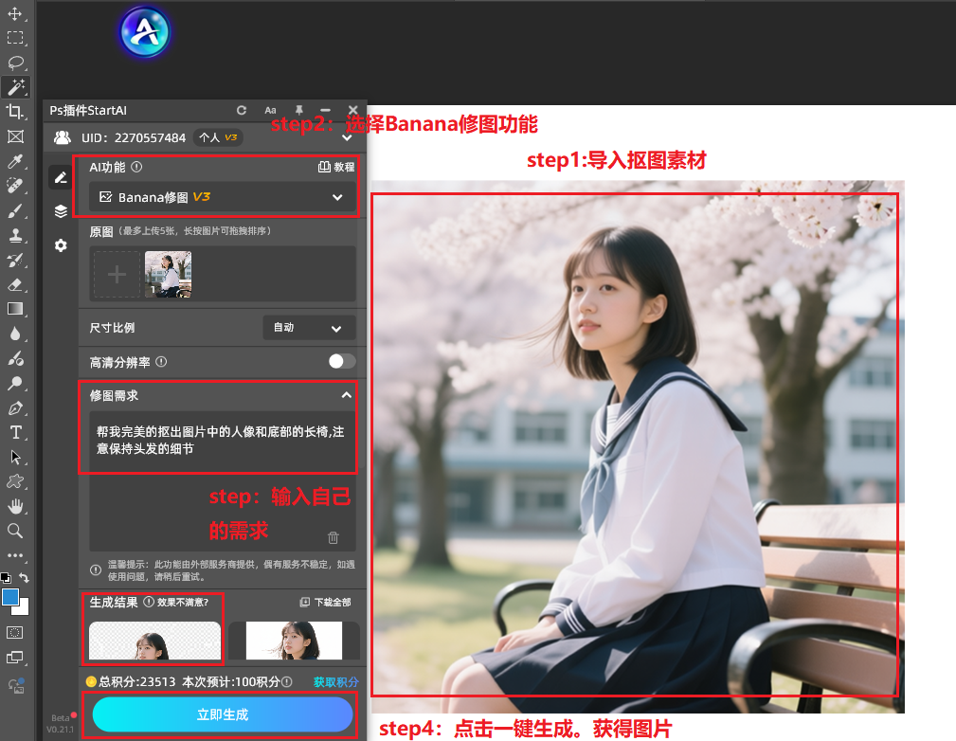The height and width of the screenshot is (741, 956).
Task: Open the generated cutout result thumbnail
Action: pos(153,641)
